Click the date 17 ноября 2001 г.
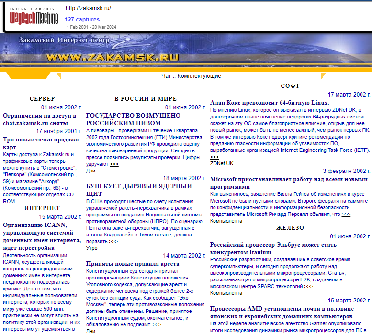The height and width of the screenshot is (333, 372). point(59,131)
